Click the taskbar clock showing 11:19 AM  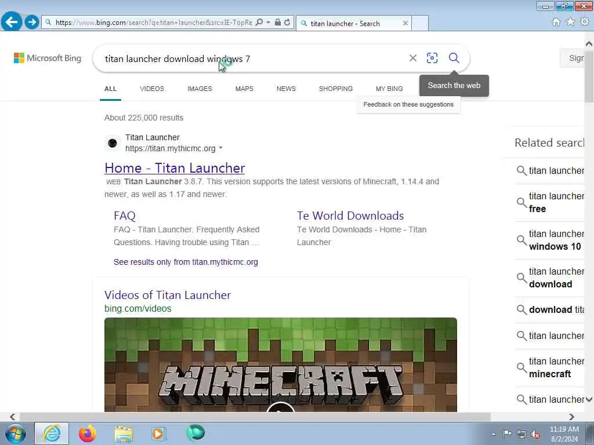pos(564,434)
